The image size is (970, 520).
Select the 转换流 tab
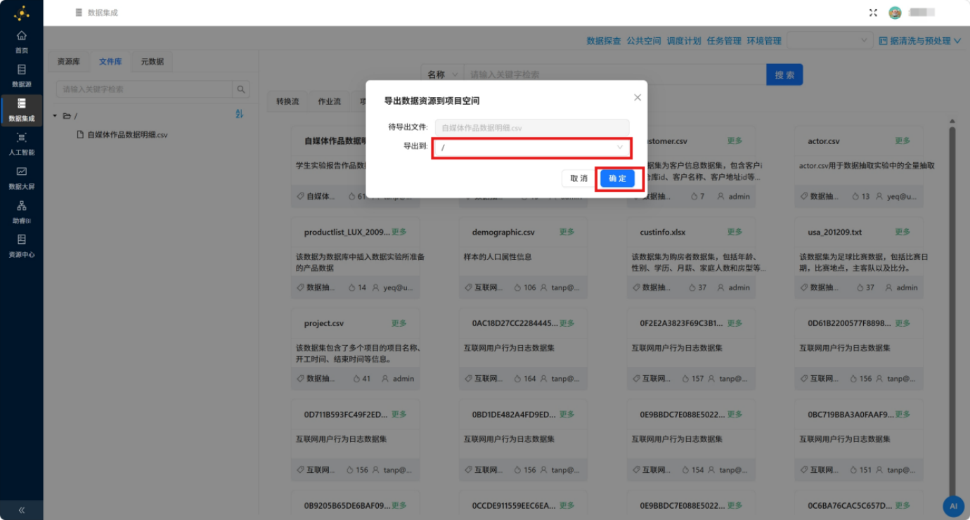(x=287, y=101)
